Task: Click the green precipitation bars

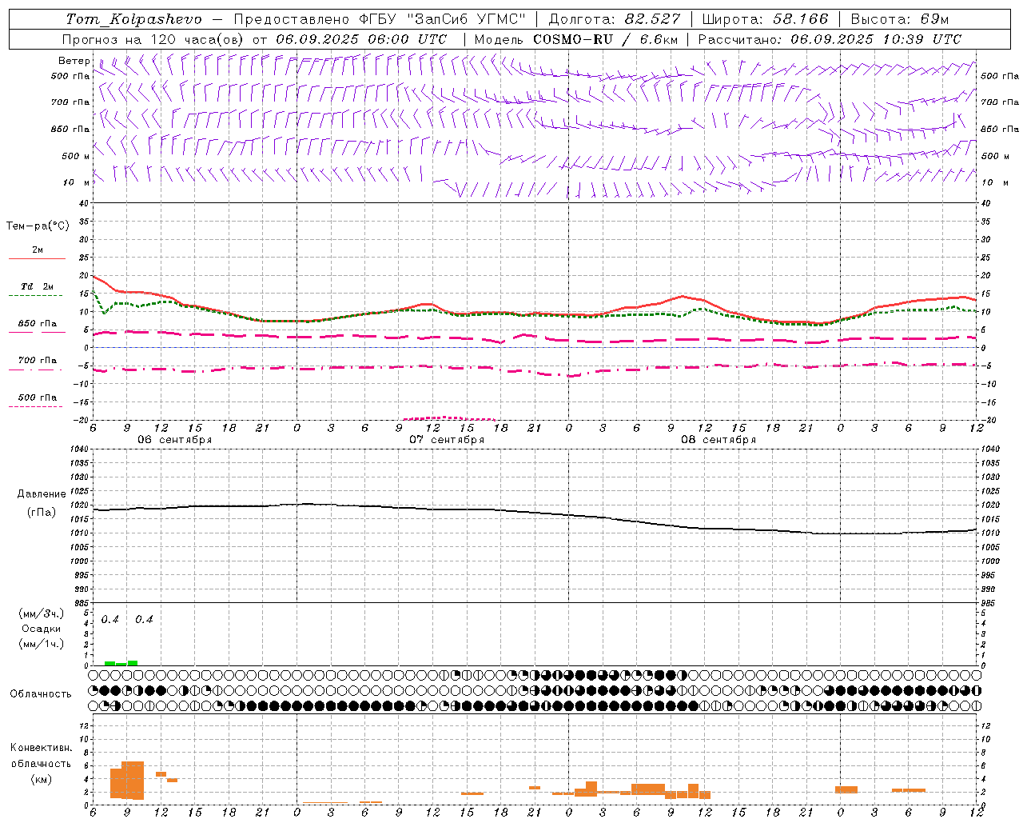Action: 121,663
